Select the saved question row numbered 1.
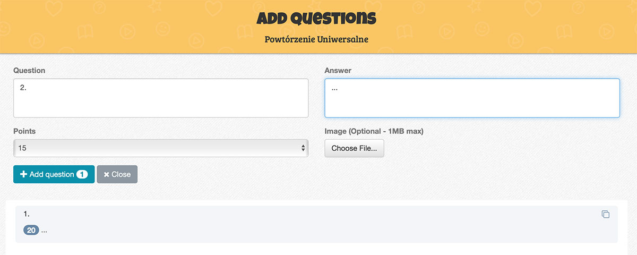 coord(316,224)
